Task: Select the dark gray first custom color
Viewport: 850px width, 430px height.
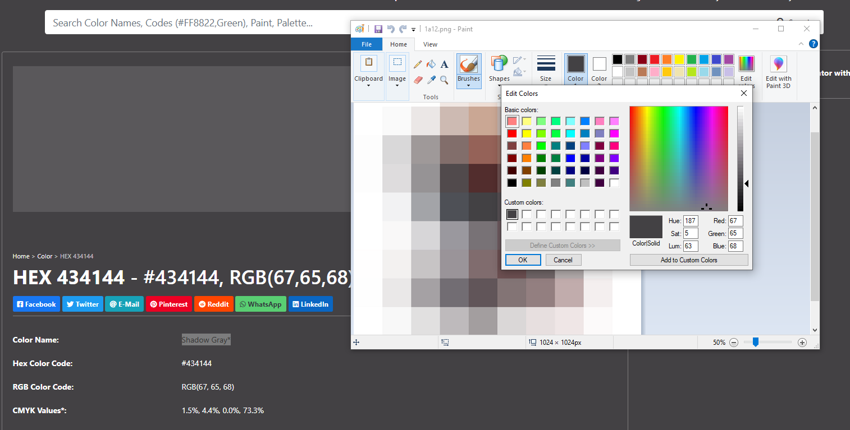Action: [512, 214]
